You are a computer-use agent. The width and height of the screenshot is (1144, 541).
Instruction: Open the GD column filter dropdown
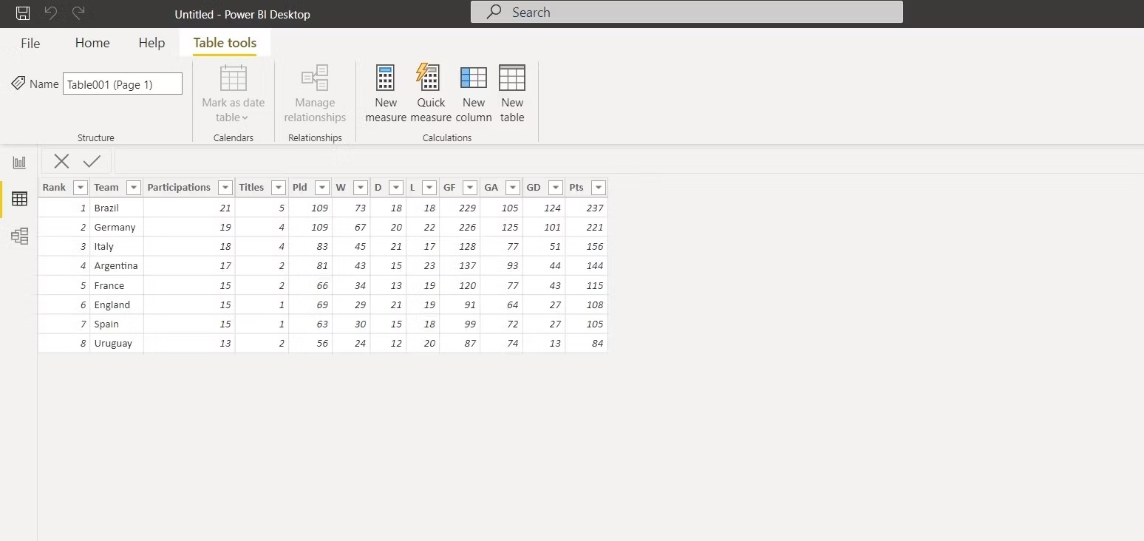(x=556, y=188)
